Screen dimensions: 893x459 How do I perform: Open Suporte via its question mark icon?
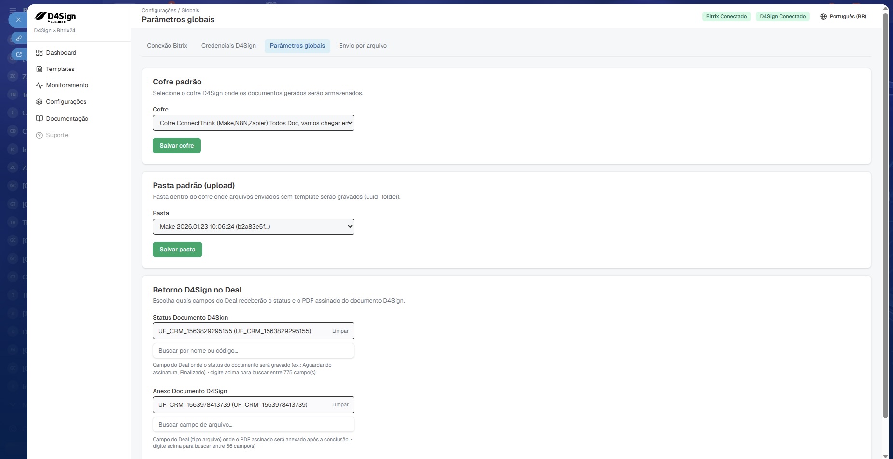(x=39, y=135)
